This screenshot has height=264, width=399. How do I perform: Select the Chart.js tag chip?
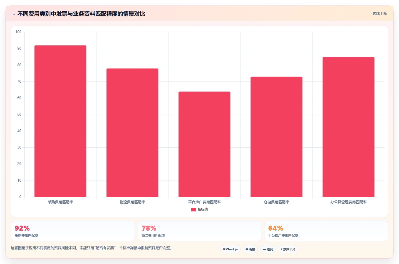230,249
